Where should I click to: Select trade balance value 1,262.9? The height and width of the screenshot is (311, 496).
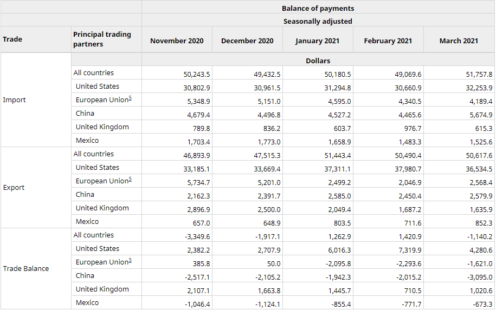click(339, 236)
